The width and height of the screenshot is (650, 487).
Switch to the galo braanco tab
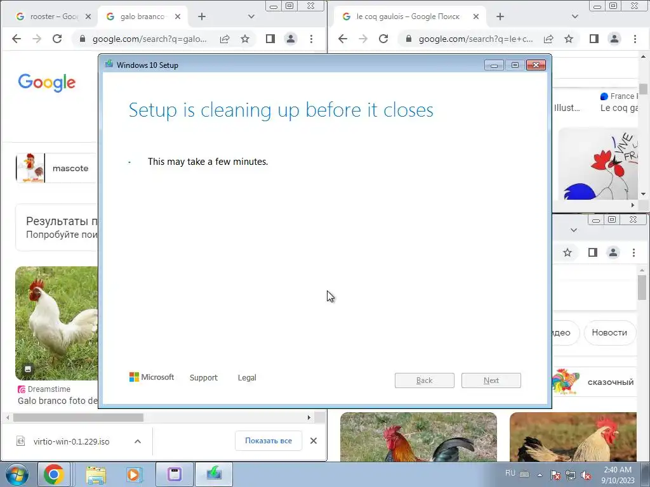(143, 16)
